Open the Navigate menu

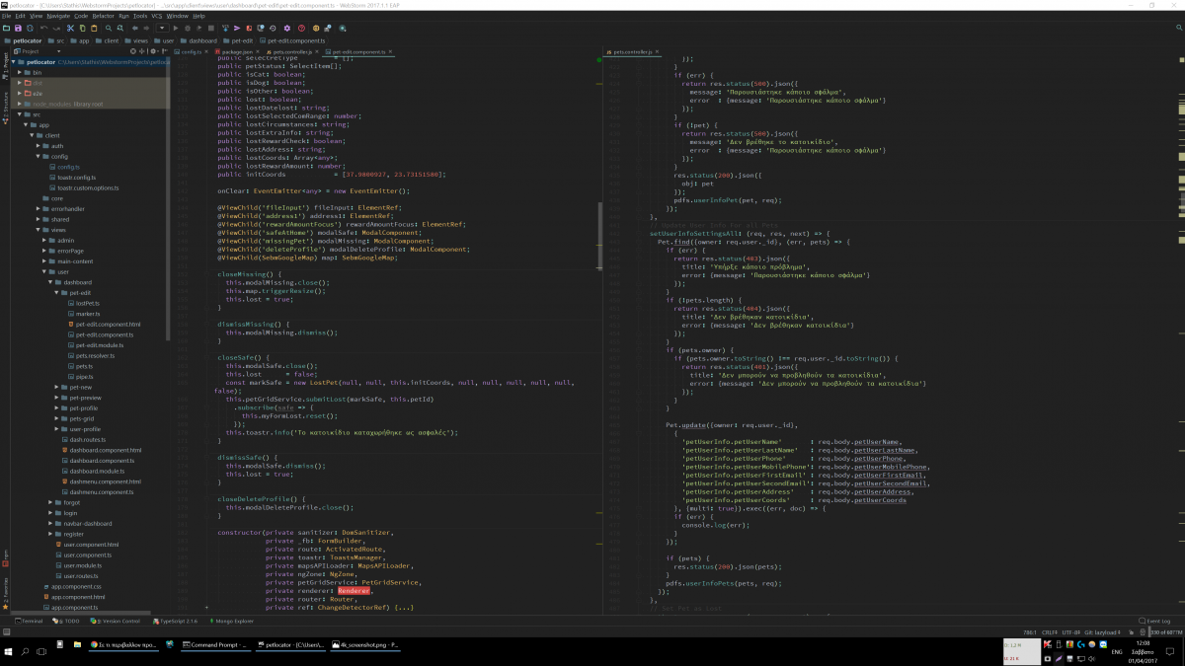[x=58, y=16]
